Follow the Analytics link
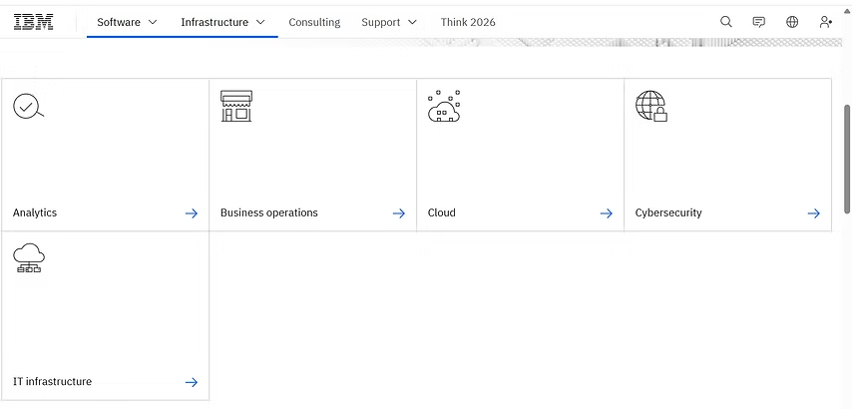 (x=35, y=212)
